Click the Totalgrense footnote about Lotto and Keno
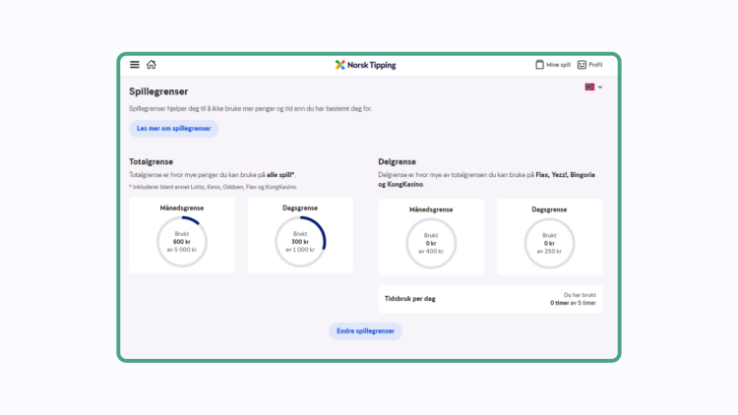The image size is (738, 415). point(214,187)
